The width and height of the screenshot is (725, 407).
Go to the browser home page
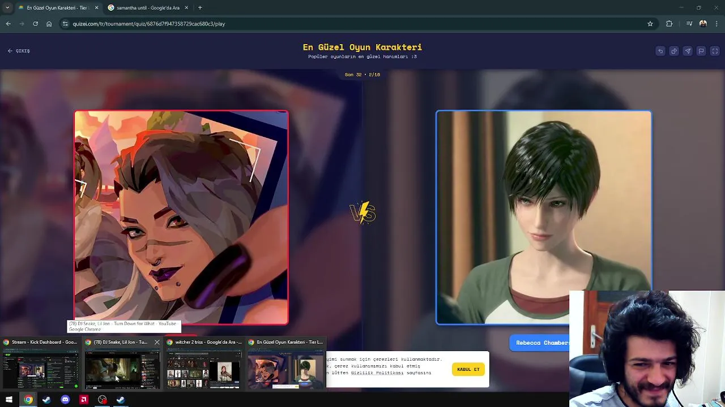[x=49, y=24]
